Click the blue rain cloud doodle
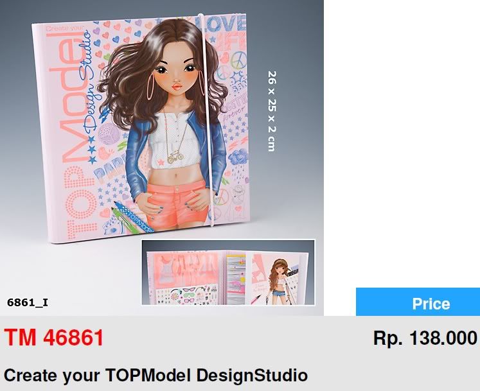The image size is (480, 391). (x=238, y=157)
